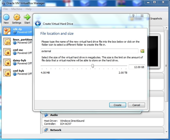Viewport: 170px width, 140px height.
Task: Select the linux_partition VM entry
Action: (17, 41)
